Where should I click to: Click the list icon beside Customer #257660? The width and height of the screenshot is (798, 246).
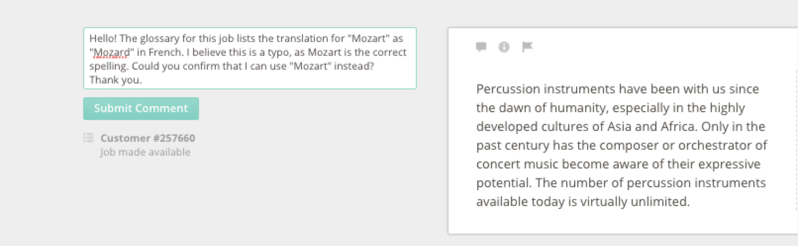pos(88,138)
